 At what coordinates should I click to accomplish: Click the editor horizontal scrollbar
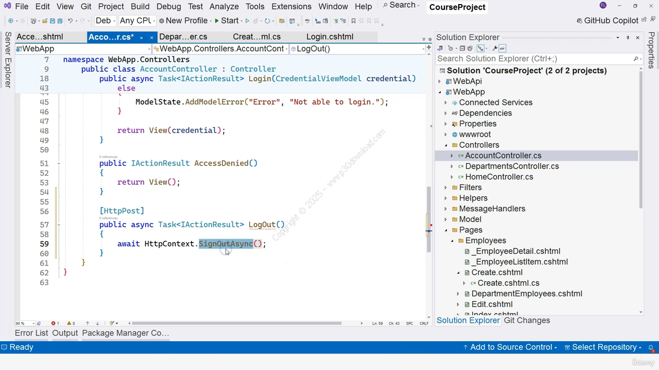pos(237,323)
